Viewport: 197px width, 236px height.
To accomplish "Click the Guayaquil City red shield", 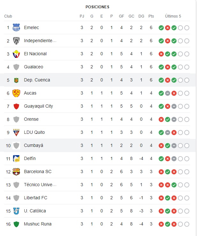I will pos(16,106).
